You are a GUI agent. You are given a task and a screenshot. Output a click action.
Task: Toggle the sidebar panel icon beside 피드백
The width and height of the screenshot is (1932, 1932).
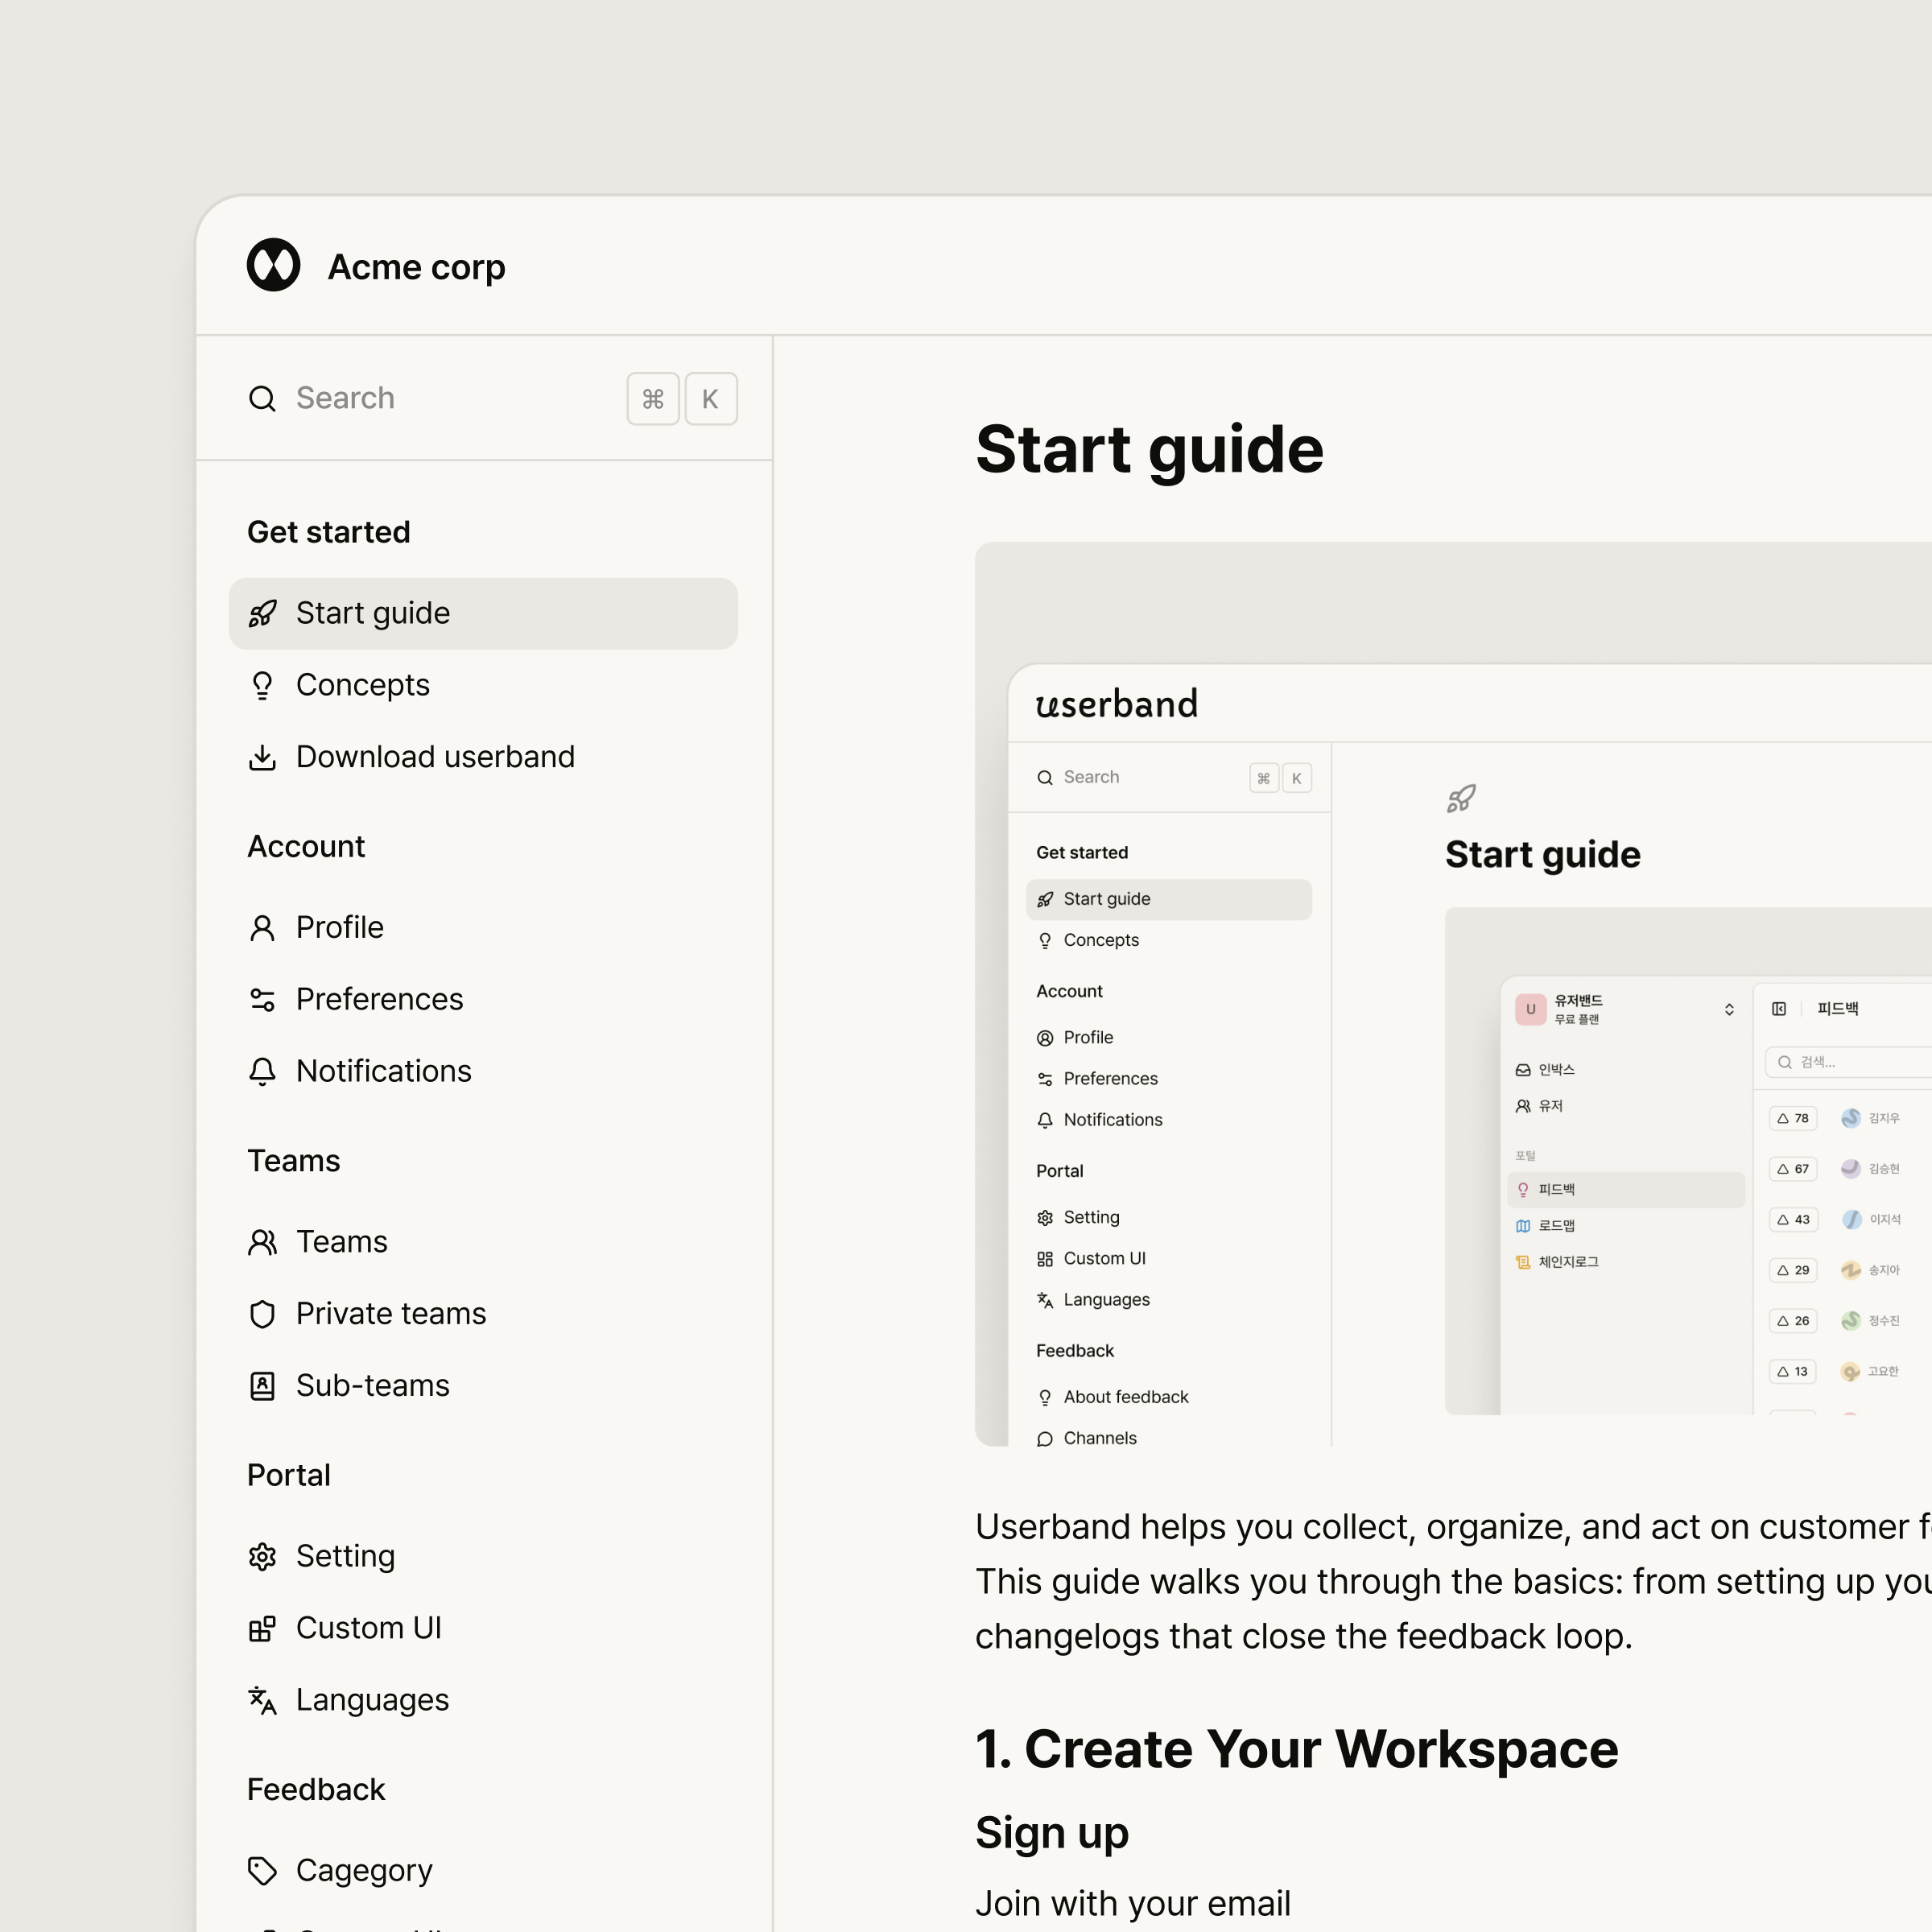(x=1779, y=1008)
